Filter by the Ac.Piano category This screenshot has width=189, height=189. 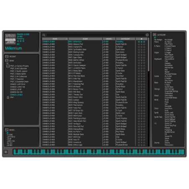tap(168, 42)
